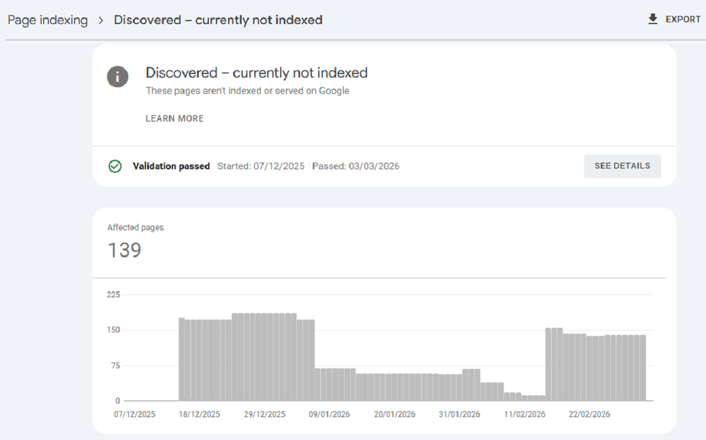Click the green Validation passed checkmark icon
This screenshot has height=440, width=706.
point(115,166)
